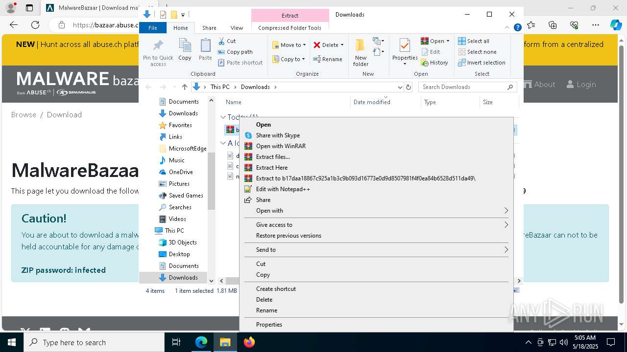Collapse the Today group chevron
The width and height of the screenshot is (627, 352).
(x=223, y=117)
